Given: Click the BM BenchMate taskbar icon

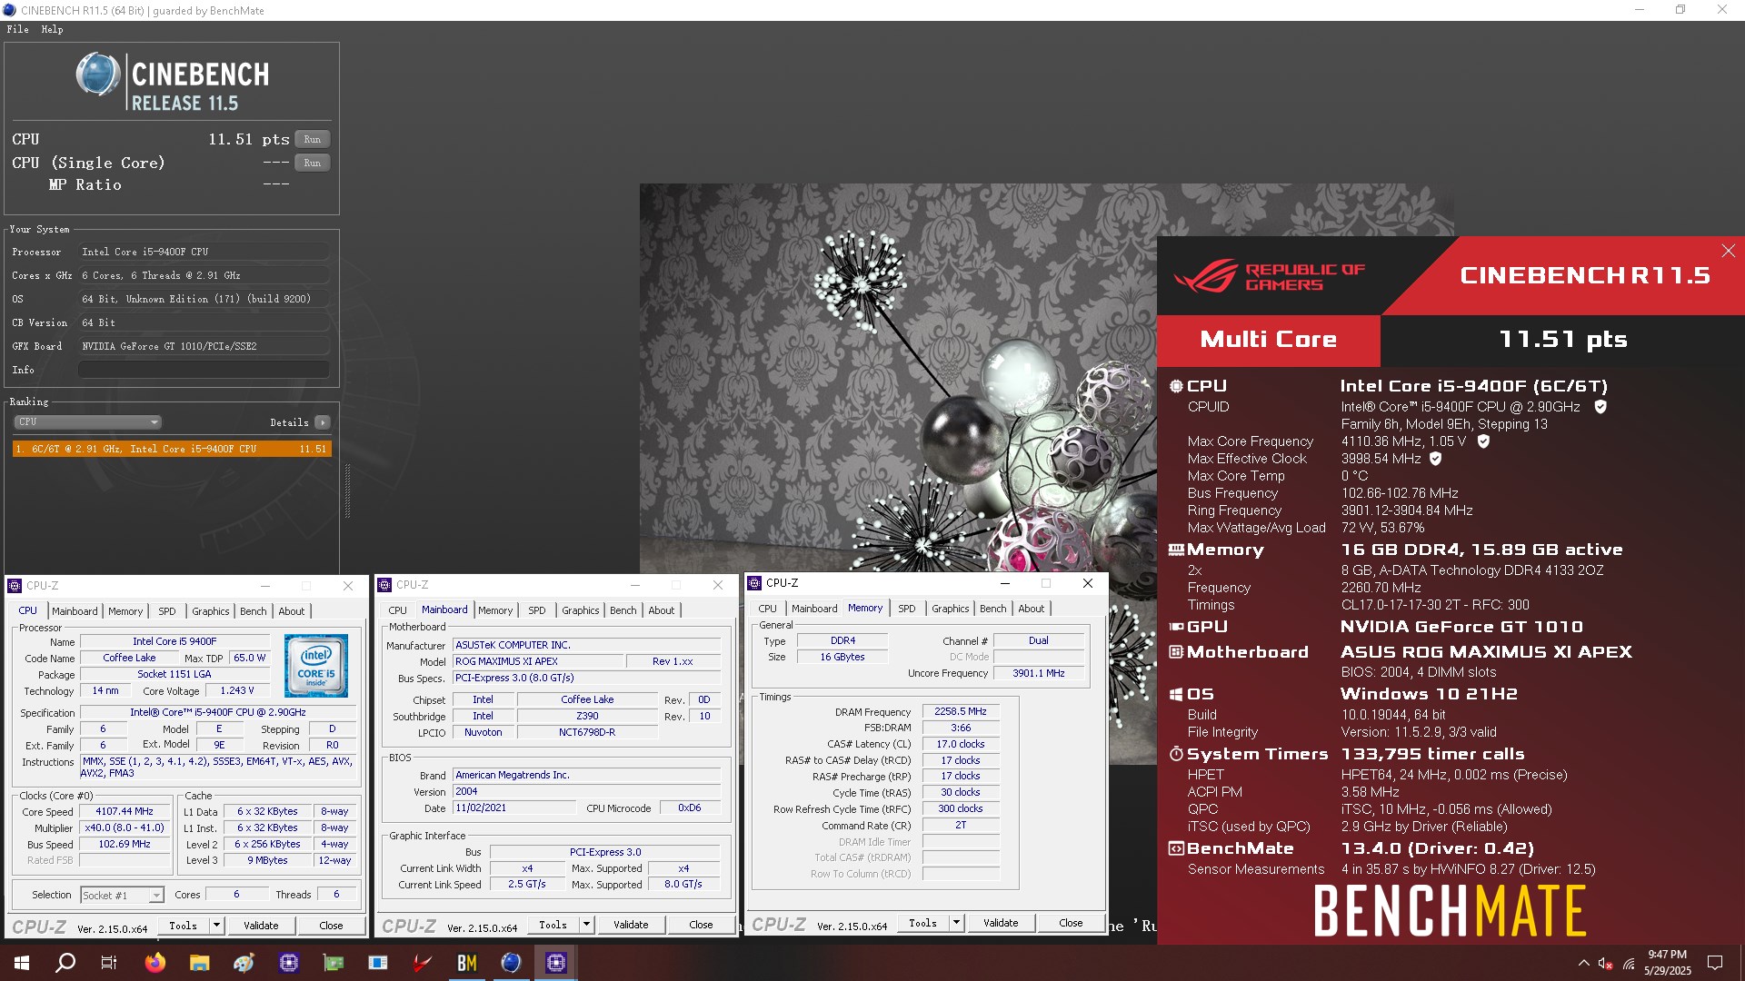Looking at the screenshot, I should pyautogui.click(x=467, y=963).
